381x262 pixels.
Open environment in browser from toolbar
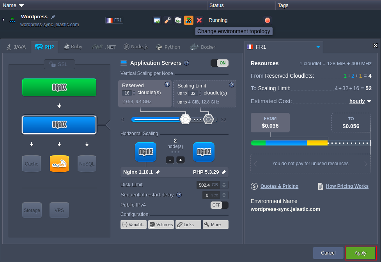(x=157, y=20)
